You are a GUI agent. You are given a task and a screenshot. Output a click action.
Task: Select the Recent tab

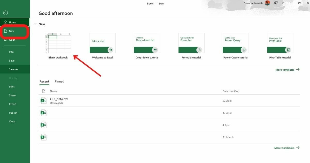click(44, 82)
